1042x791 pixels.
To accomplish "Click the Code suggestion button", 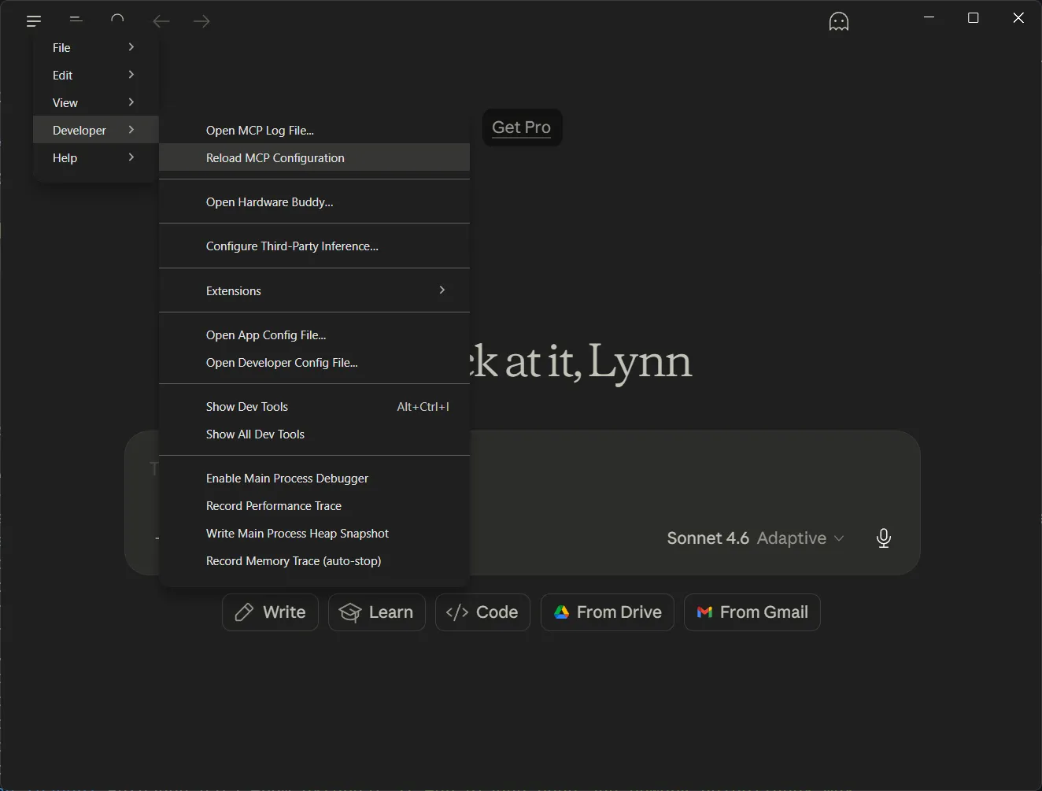I will pyautogui.click(x=482, y=612).
